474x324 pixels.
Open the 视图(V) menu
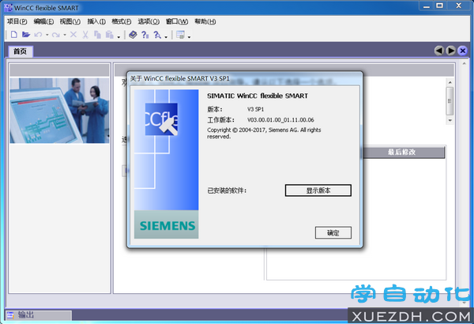click(x=70, y=21)
